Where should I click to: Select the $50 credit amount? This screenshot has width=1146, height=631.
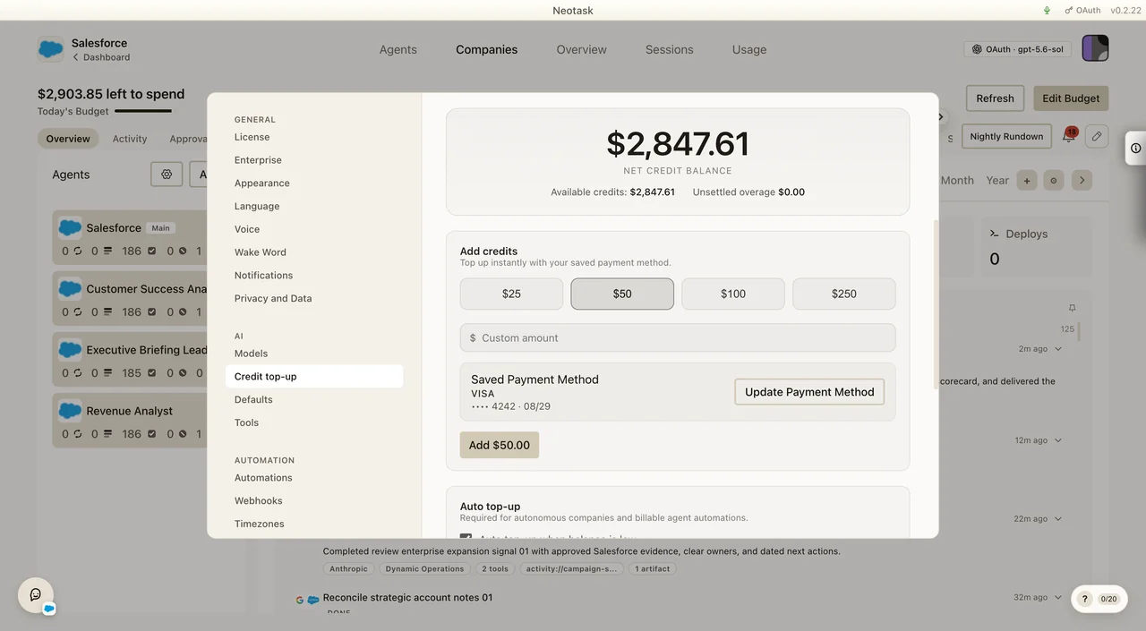pos(622,294)
